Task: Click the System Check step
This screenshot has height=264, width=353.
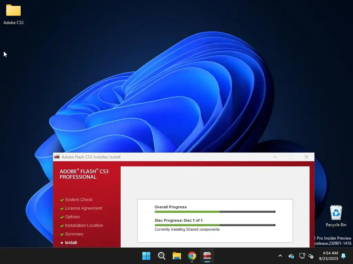Action: [x=79, y=200]
